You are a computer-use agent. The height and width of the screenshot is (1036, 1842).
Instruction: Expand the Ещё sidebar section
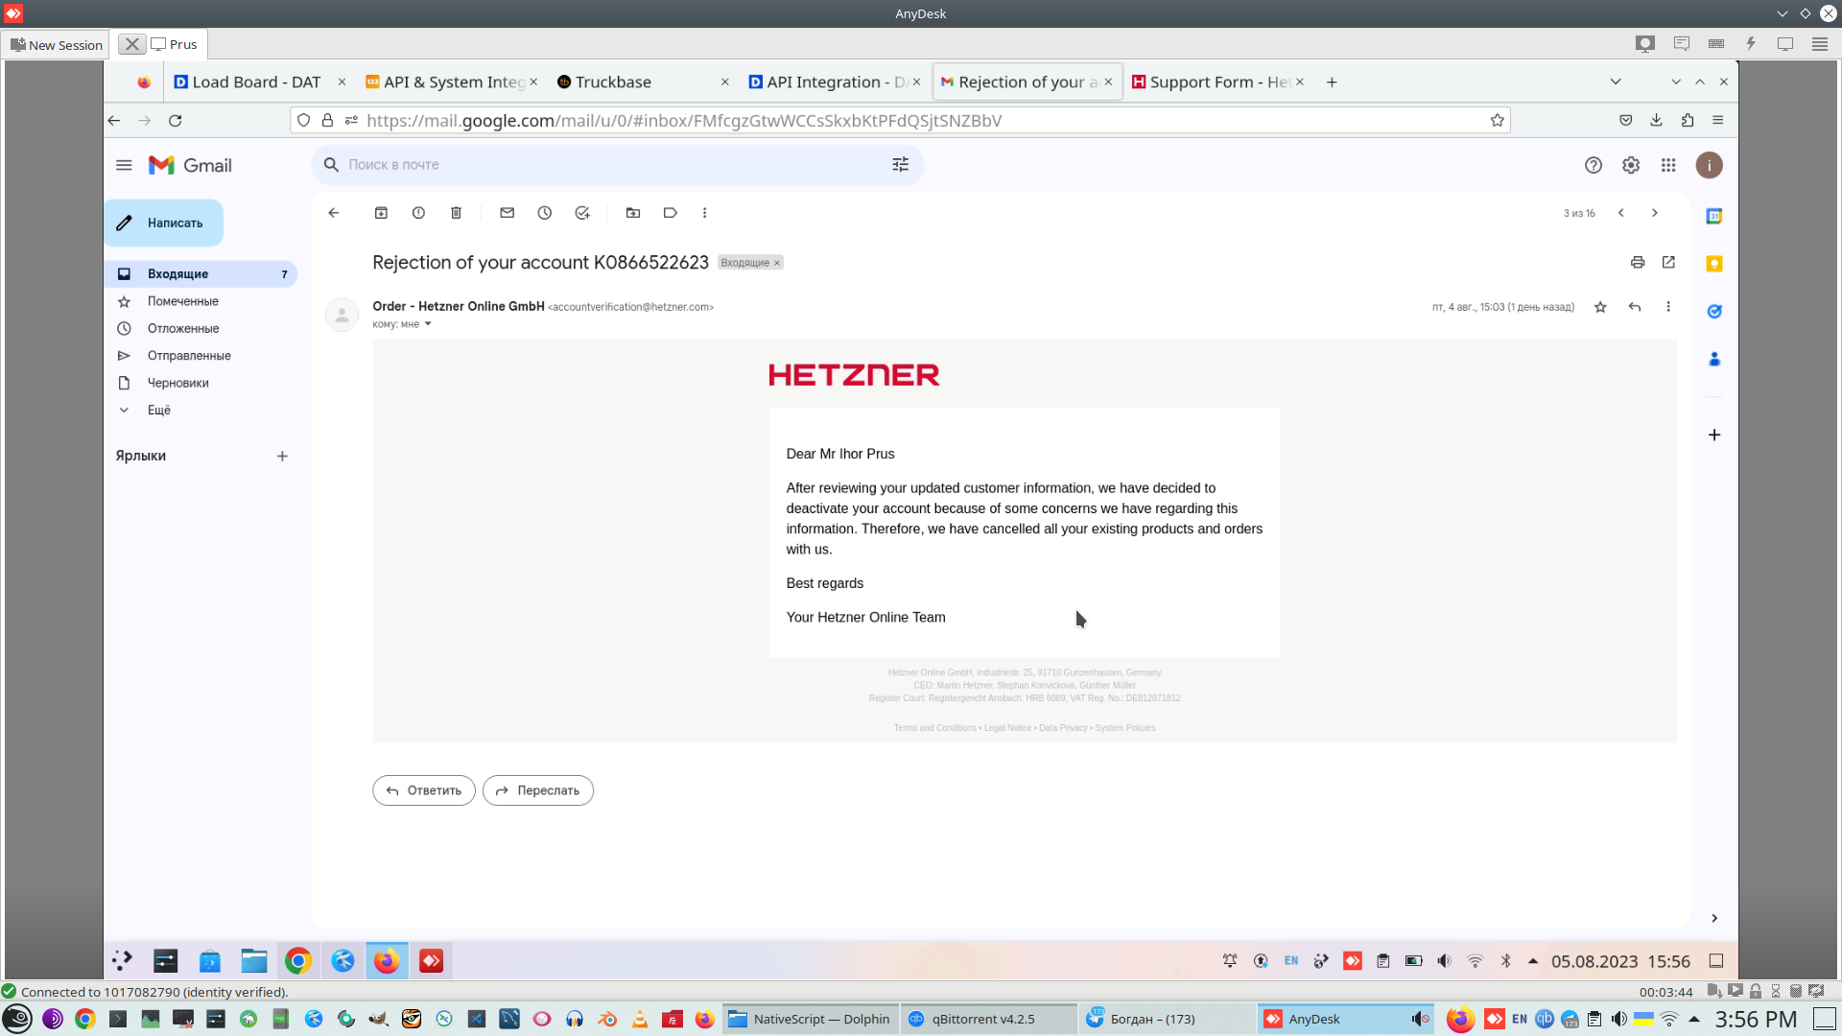tap(158, 410)
